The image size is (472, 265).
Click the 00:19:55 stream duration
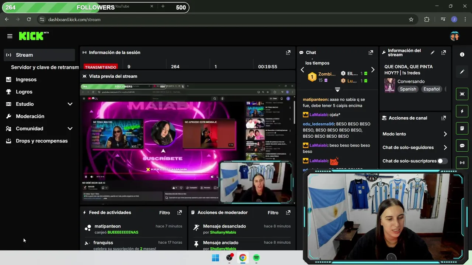[267, 67]
